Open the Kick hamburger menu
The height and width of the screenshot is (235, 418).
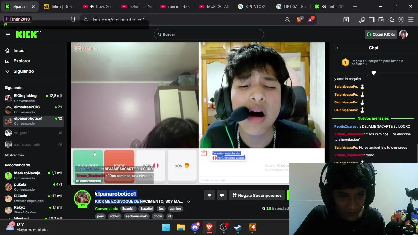click(8, 34)
